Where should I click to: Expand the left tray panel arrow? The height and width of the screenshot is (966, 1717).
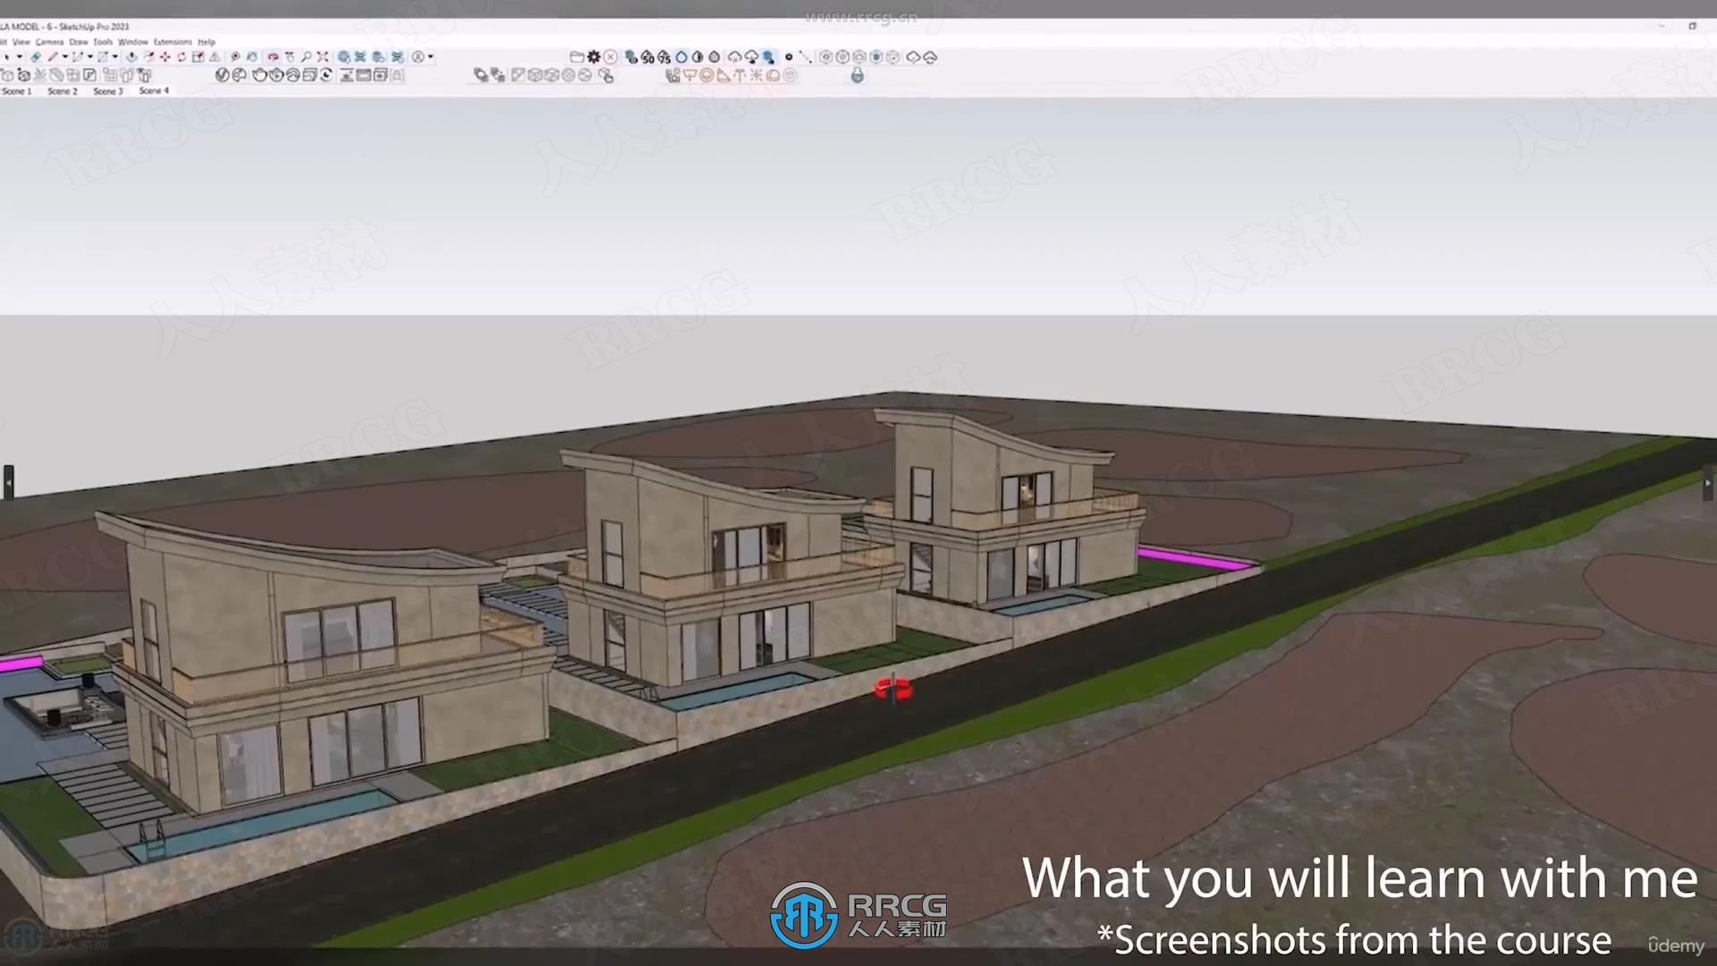click(8, 482)
